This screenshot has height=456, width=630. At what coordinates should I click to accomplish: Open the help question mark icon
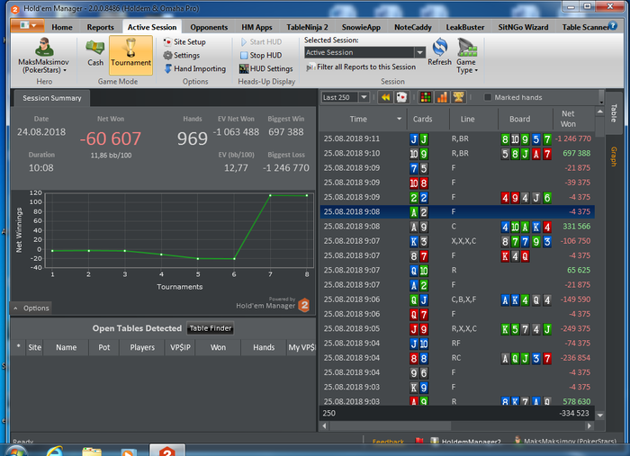[613, 26]
